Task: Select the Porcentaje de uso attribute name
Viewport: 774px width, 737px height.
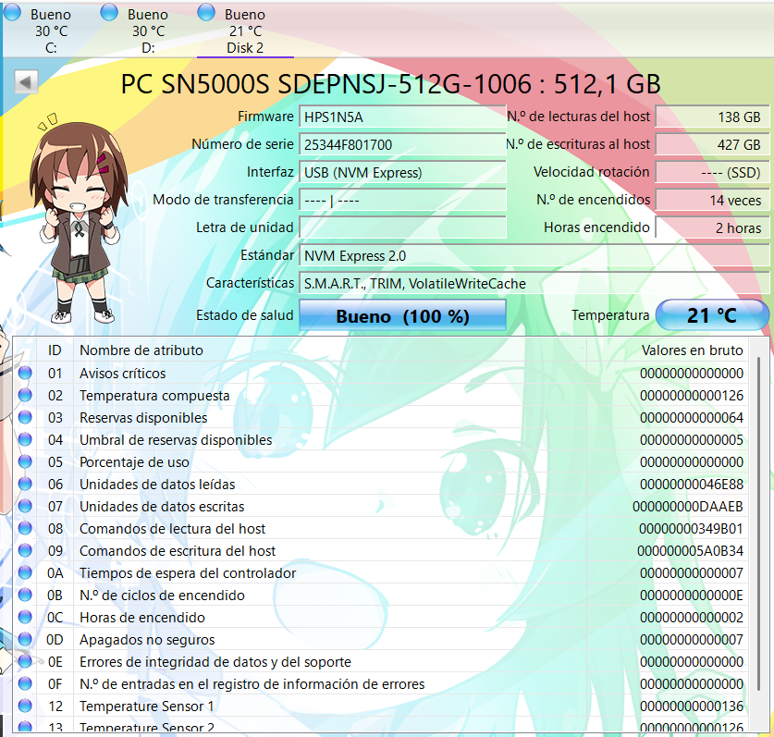Action: [x=134, y=462]
